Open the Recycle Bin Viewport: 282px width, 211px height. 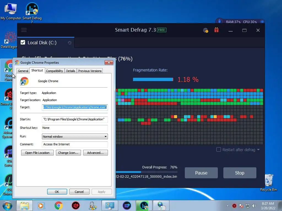click(268, 183)
